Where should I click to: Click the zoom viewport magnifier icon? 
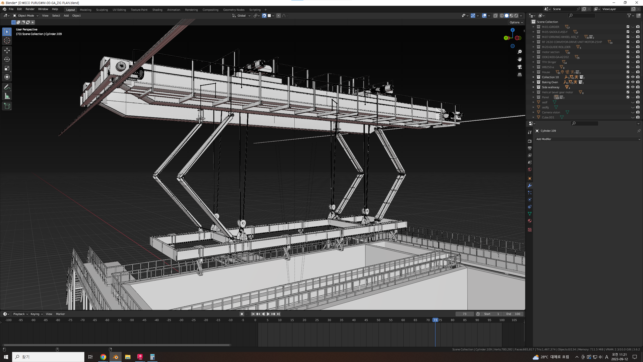tap(520, 52)
